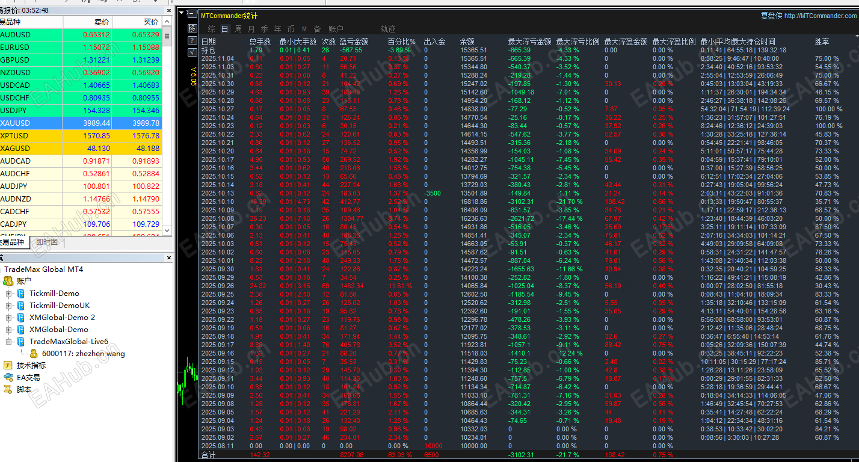Click the 2025.11.04 date row
This screenshot has height=462, width=859.
tap(217, 58)
